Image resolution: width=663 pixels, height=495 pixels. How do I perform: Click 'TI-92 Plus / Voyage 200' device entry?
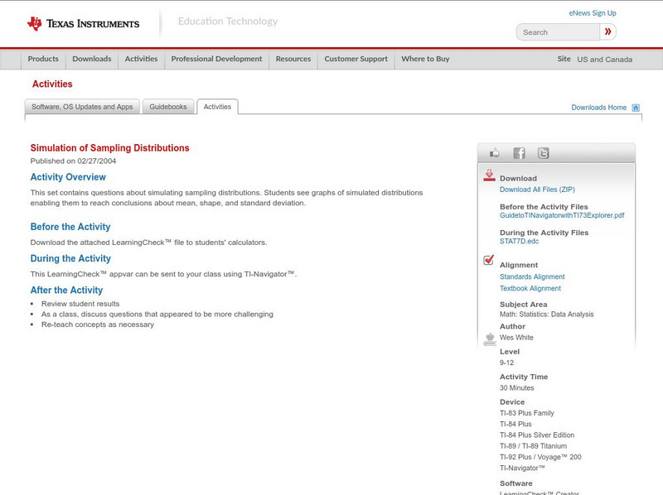click(x=540, y=457)
